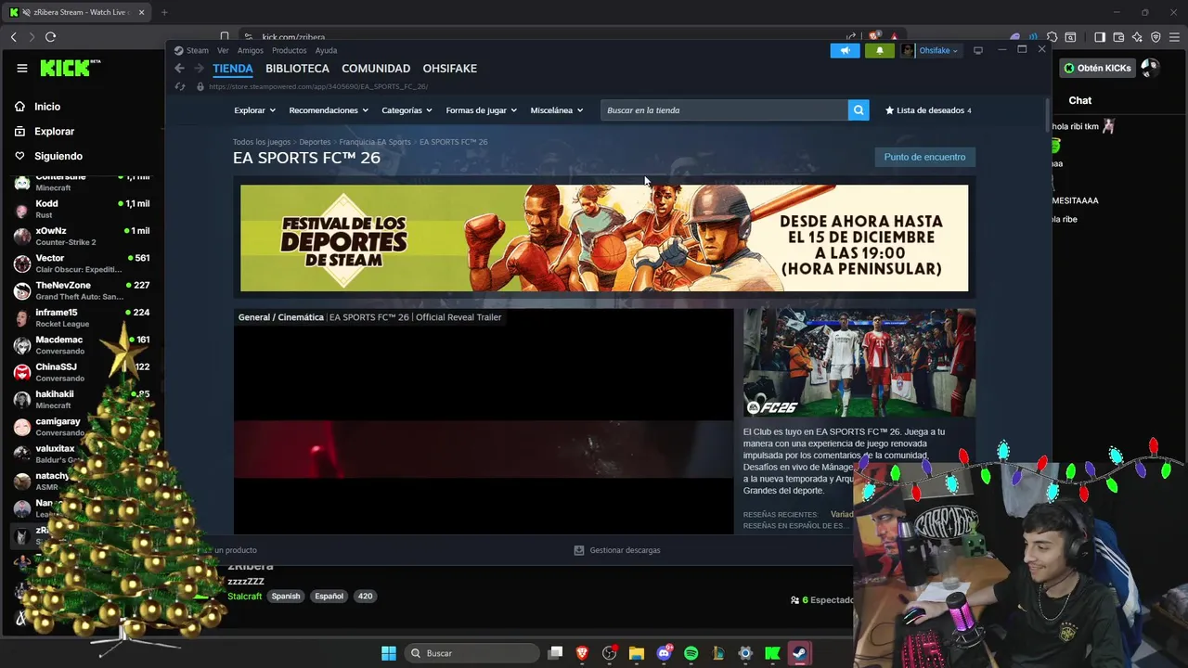The image size is (1188, 668).
Task: Open Kick Siguiendo list
Action: [49, 156]
